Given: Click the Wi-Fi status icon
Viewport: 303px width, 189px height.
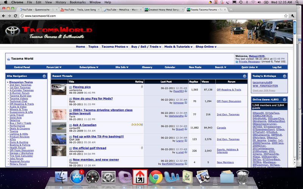Looking at the screenshot, I should [253, 2].
